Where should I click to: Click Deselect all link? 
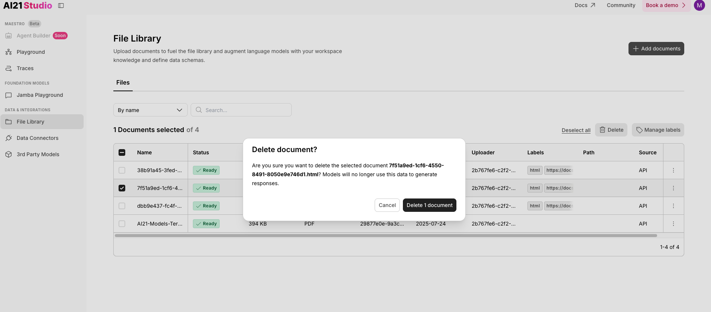(x=576, y=130)
